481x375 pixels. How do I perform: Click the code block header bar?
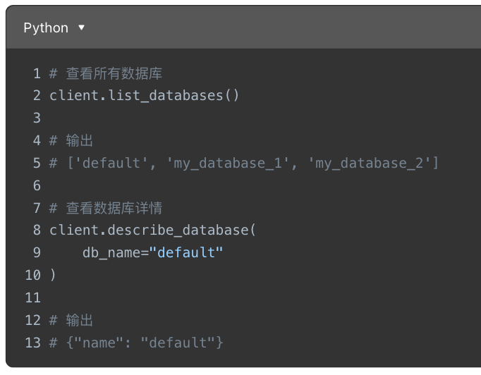pos(243,27)
